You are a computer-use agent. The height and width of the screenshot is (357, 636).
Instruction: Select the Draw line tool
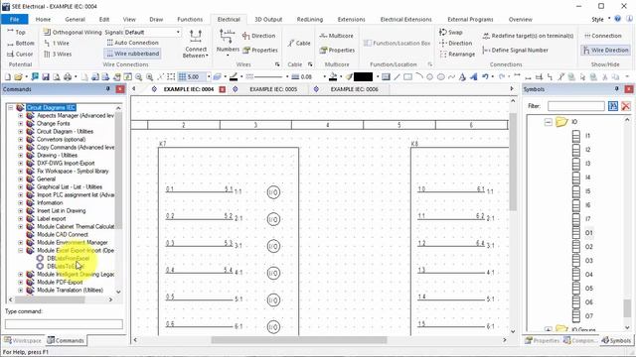(397, 77)
